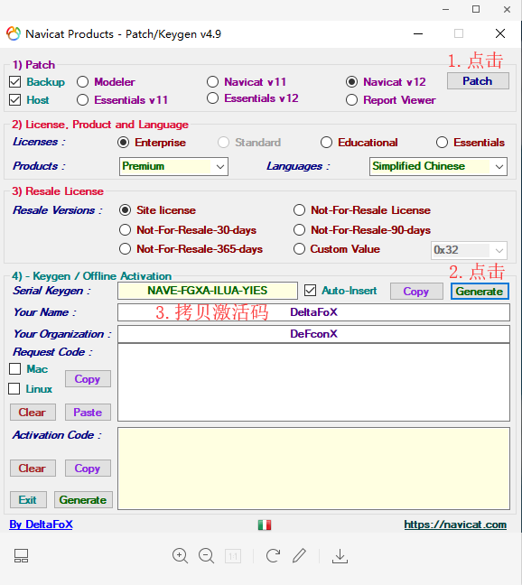The image size is (522, 585).
Task: Click the Exit button
Action: [28, 500]
